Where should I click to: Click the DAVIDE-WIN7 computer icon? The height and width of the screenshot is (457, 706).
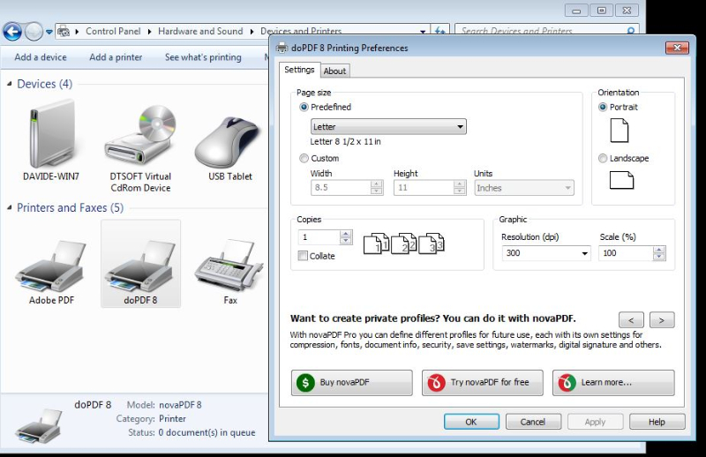51,137
